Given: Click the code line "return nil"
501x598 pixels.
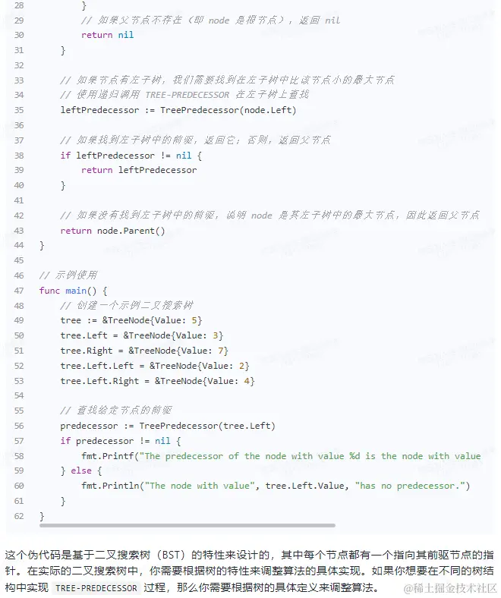Looking at the screenshot, I should (x=107, y=35).
